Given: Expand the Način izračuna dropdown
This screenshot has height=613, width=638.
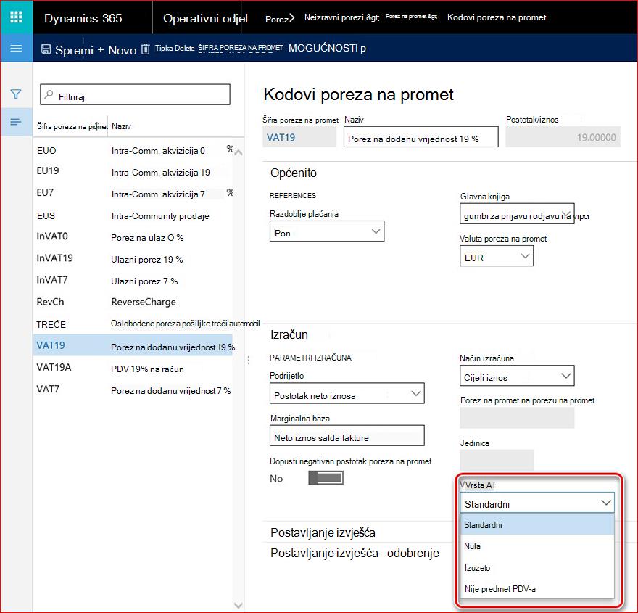Looking at the screenshot, I should [517, 376].
